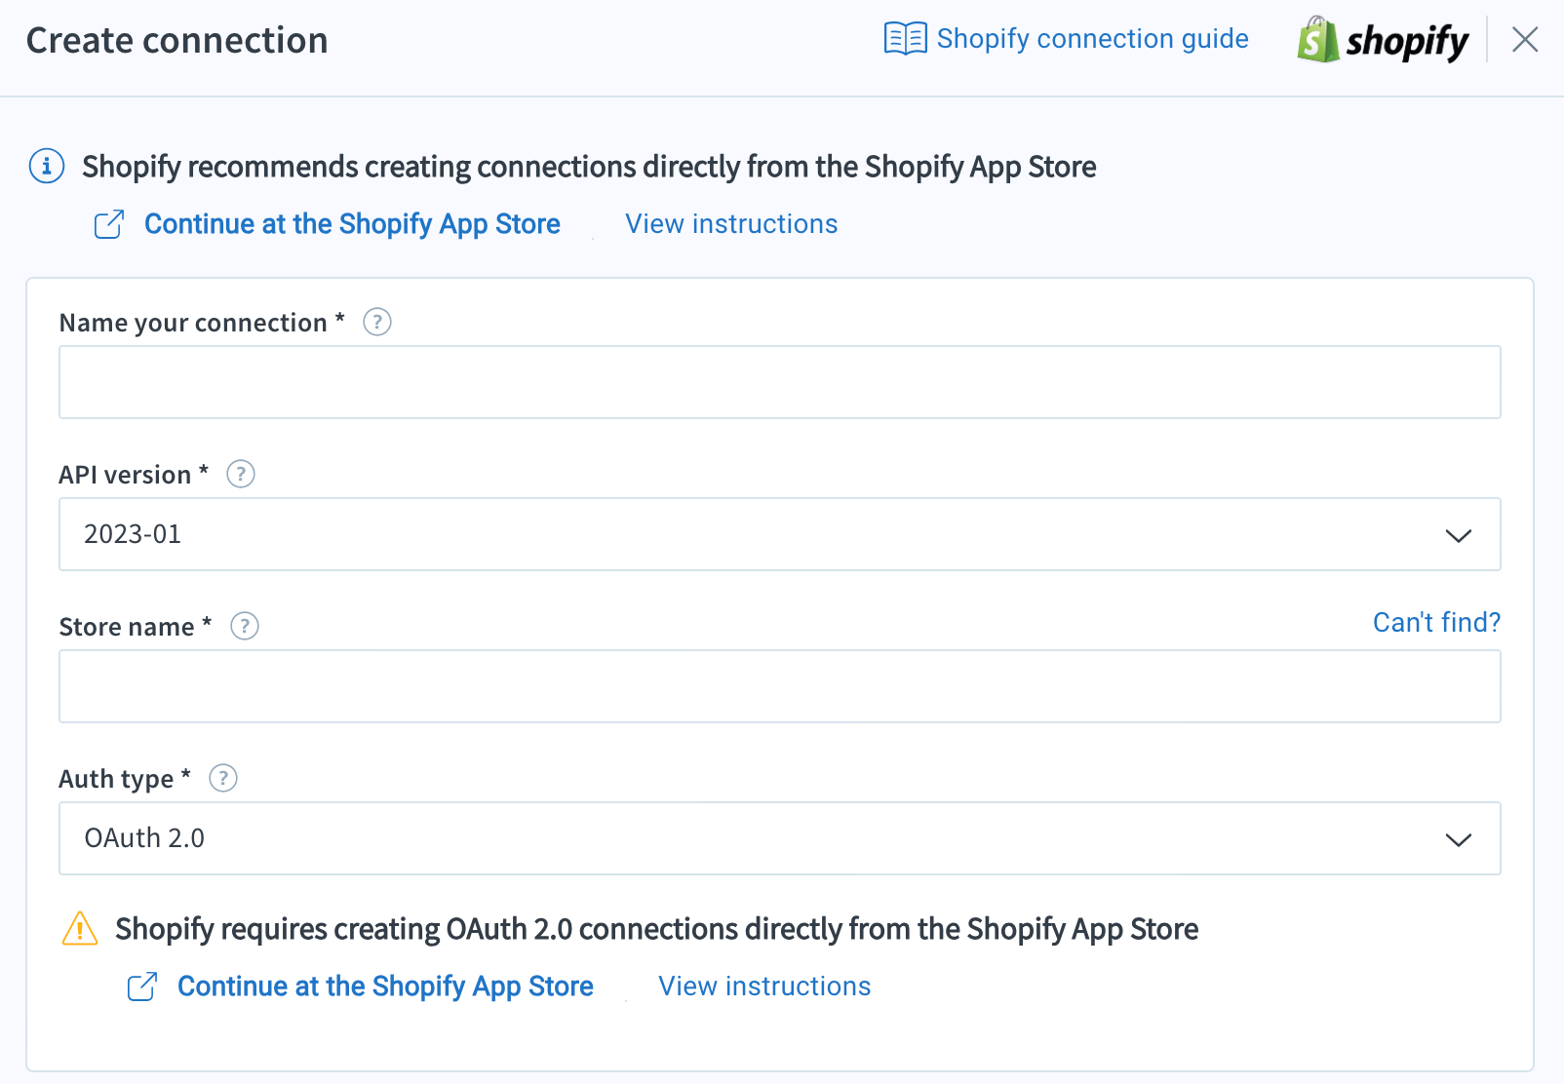The image size is (1564, 1084).
Task: Click the external link icon beside top App Store link
Action: pyautogui.click(x=109, y=223)
